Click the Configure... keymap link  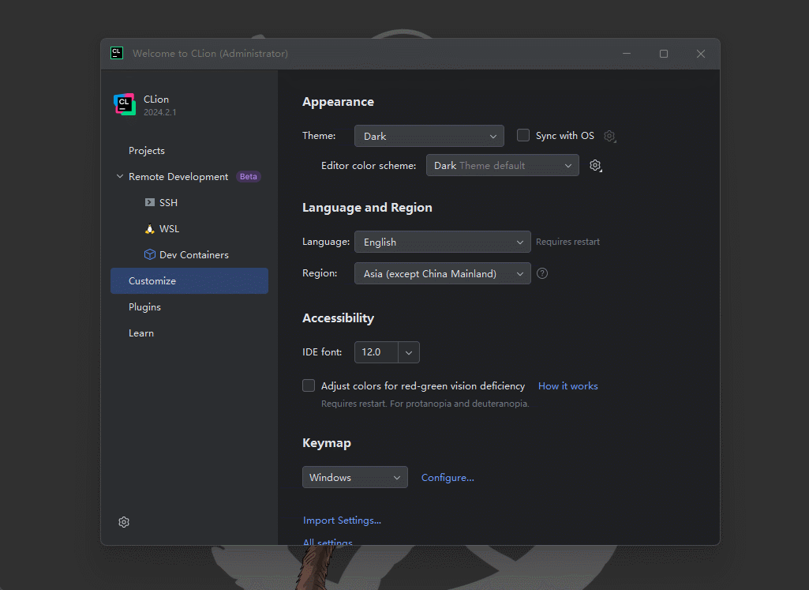pos(448,478)
